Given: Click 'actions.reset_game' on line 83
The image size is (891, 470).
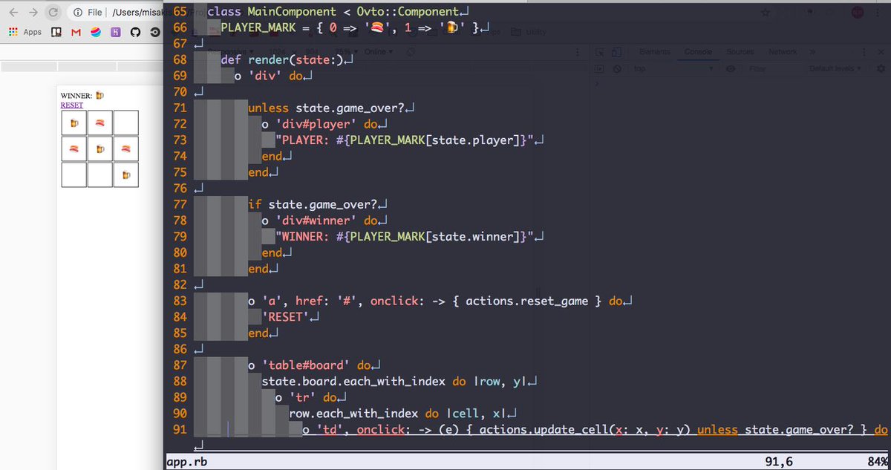Looking at the screenshot, I should [526, 301].
